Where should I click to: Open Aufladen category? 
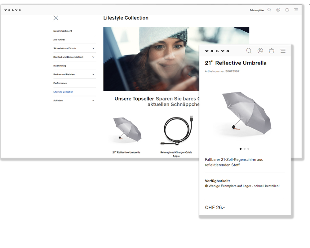58,100
